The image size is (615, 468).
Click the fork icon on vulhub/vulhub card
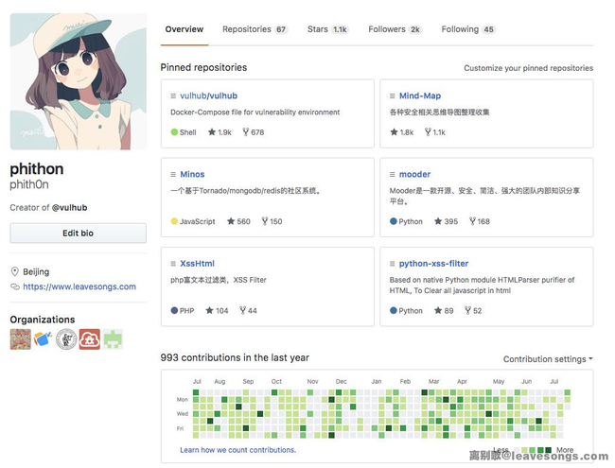pyautogui.click(x=244, y=132)
